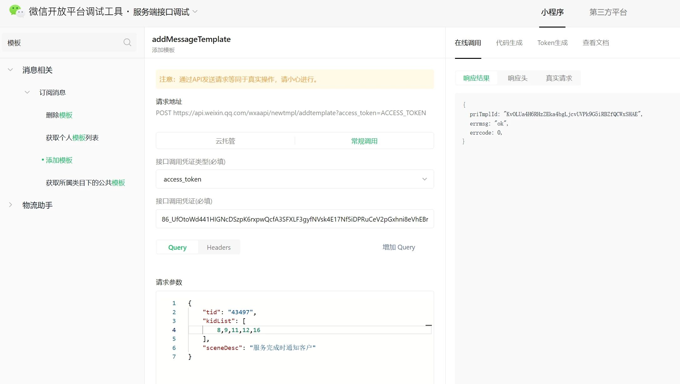Open 获取个人模板列表 in sidebar
680x384 pixels.
tap(72, 138)
